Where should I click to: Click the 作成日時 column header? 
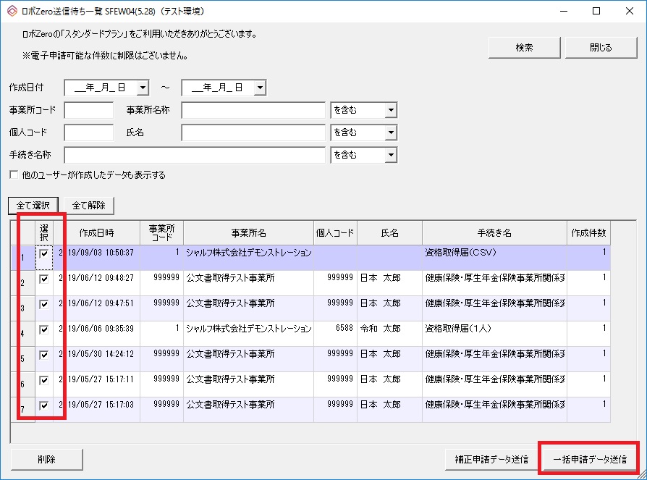(96, 233)
